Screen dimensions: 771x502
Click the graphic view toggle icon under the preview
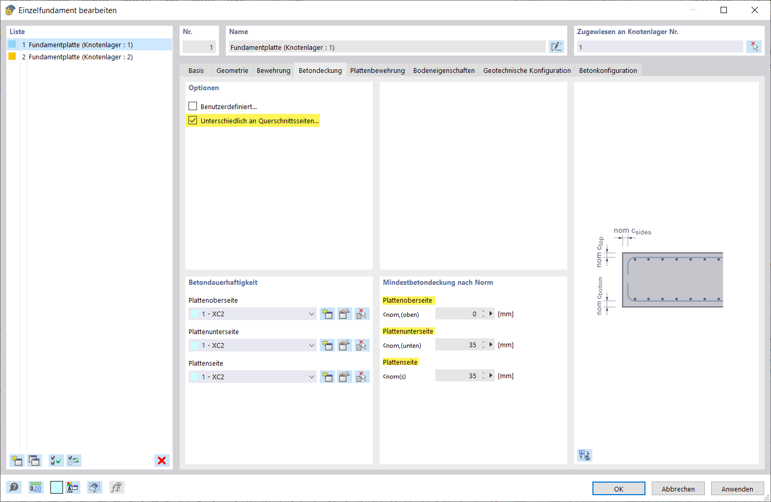tap(585, 455)
